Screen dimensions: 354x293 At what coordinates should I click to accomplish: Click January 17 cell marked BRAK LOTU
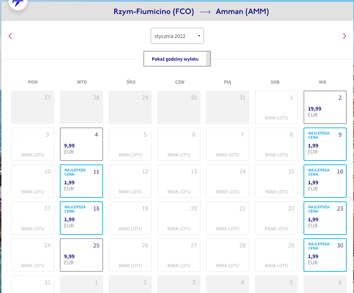(33, 218)
